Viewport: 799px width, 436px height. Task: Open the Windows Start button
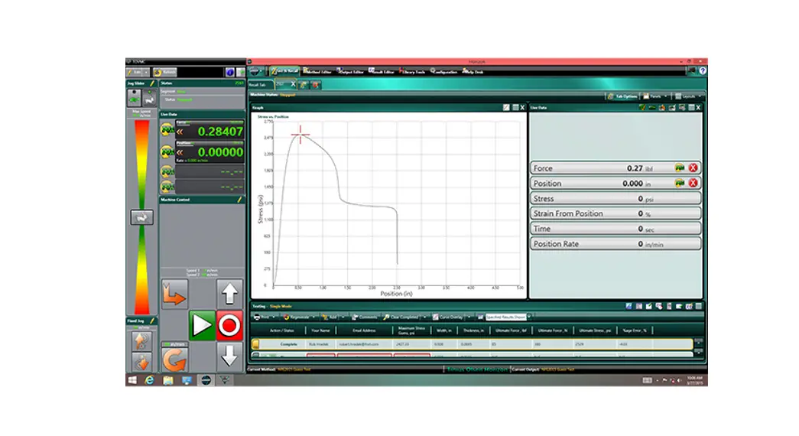(132, 380)
